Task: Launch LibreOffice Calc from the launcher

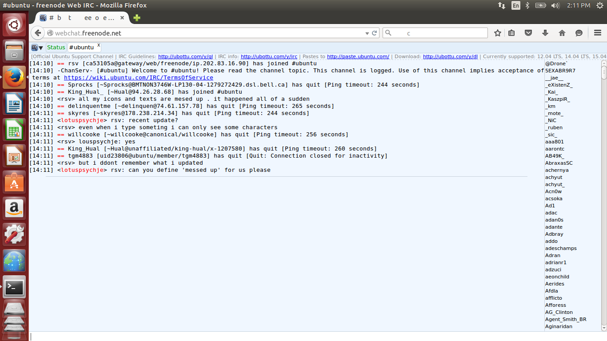Action: [x=15, y=129]
